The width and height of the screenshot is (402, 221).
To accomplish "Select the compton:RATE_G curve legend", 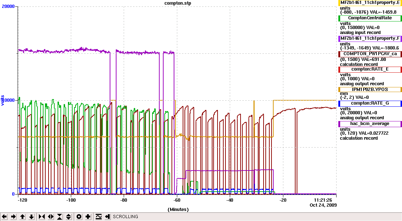I will tap(370, 104).
